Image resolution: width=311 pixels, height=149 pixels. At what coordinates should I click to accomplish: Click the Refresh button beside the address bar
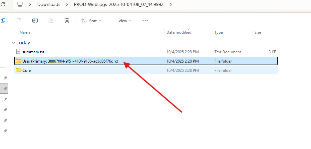click(x=3, y=4)
